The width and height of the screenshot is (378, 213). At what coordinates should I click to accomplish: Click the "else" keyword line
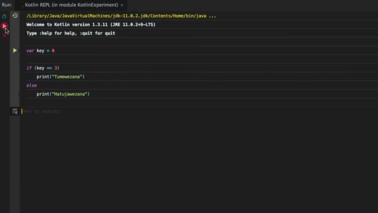(31, 85)
